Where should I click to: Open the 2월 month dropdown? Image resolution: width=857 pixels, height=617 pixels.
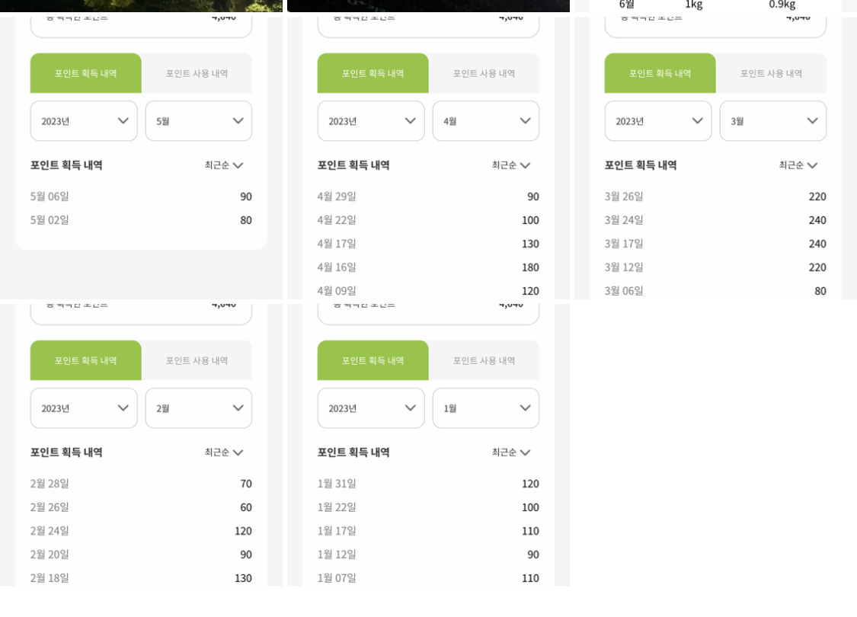click(199, 408)
